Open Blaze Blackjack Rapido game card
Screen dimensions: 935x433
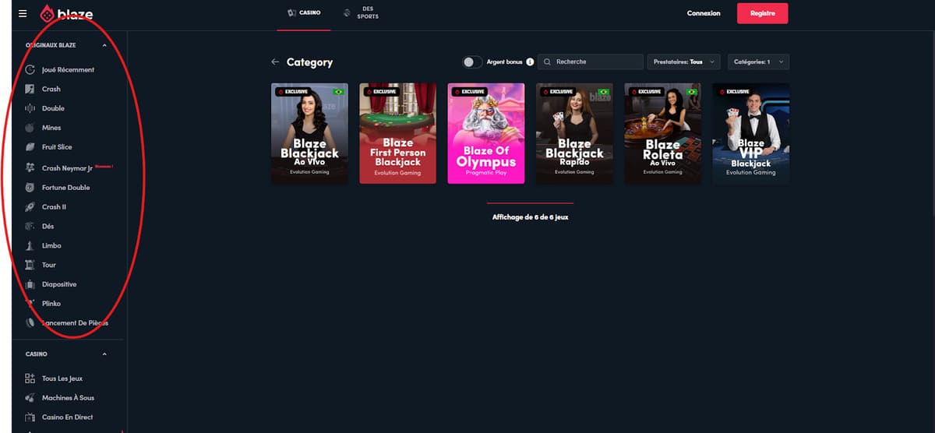pos(574,133)
